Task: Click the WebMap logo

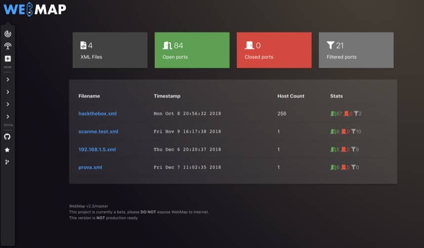Action: coord(34,9)
